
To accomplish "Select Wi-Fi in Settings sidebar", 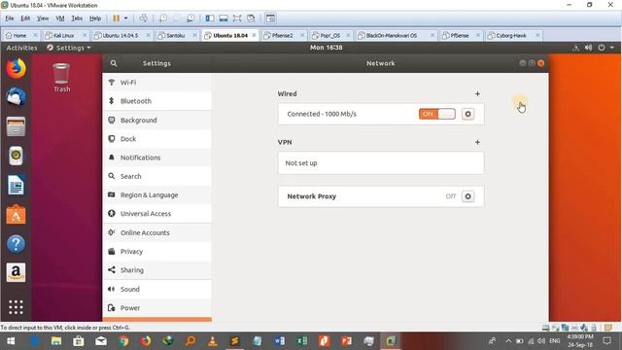I will (x=157, y=82).
